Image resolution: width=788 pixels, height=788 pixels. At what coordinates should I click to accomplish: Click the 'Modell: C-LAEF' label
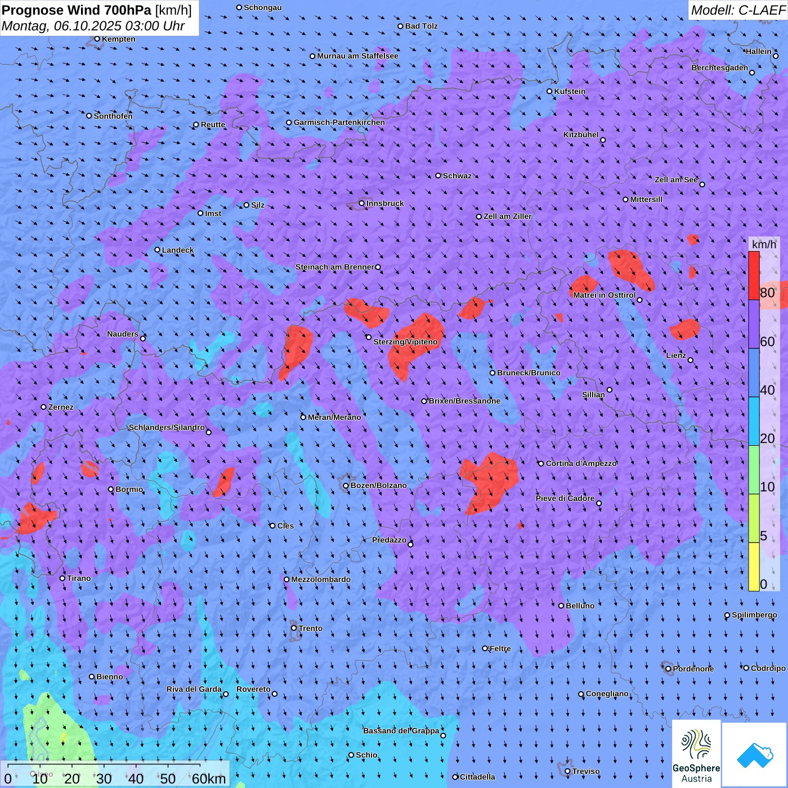738,10
